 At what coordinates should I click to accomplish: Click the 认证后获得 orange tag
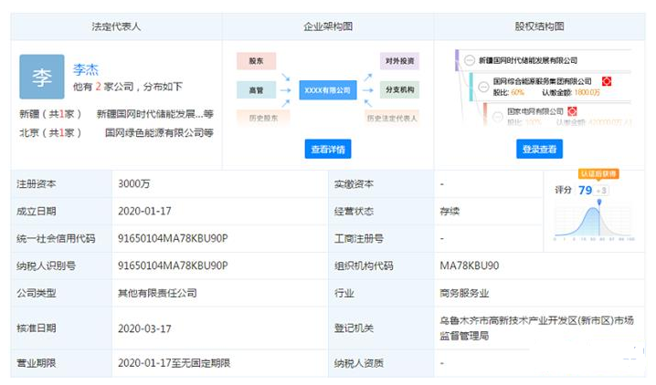point(598,173)
